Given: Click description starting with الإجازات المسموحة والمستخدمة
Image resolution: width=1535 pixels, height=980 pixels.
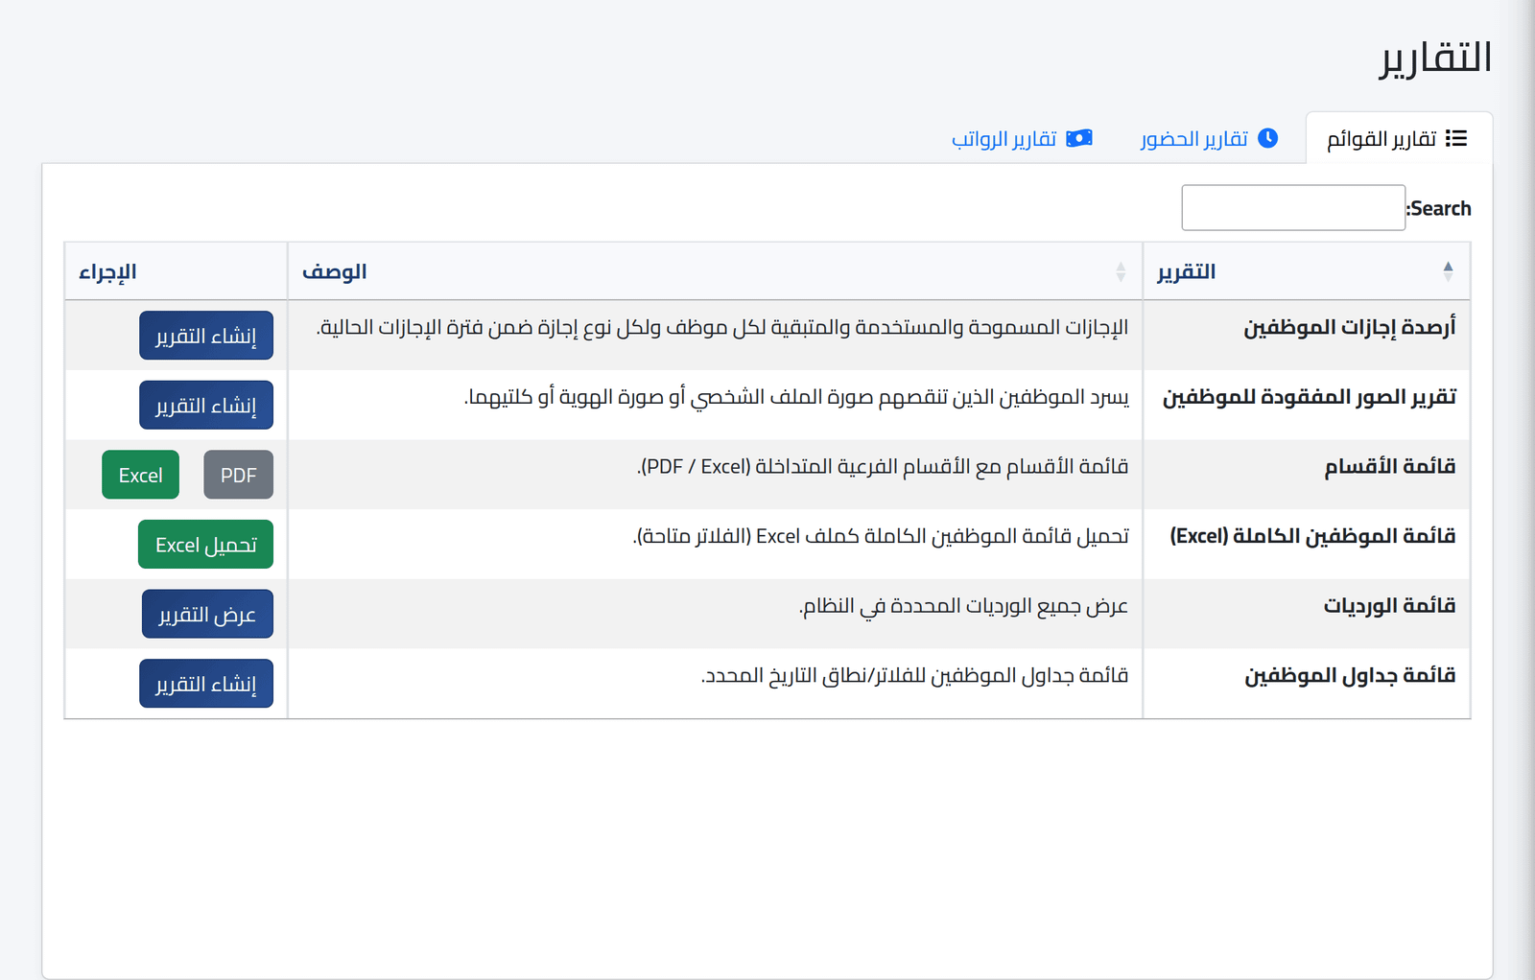Looking at the screenshot, I should click(722, 327).
